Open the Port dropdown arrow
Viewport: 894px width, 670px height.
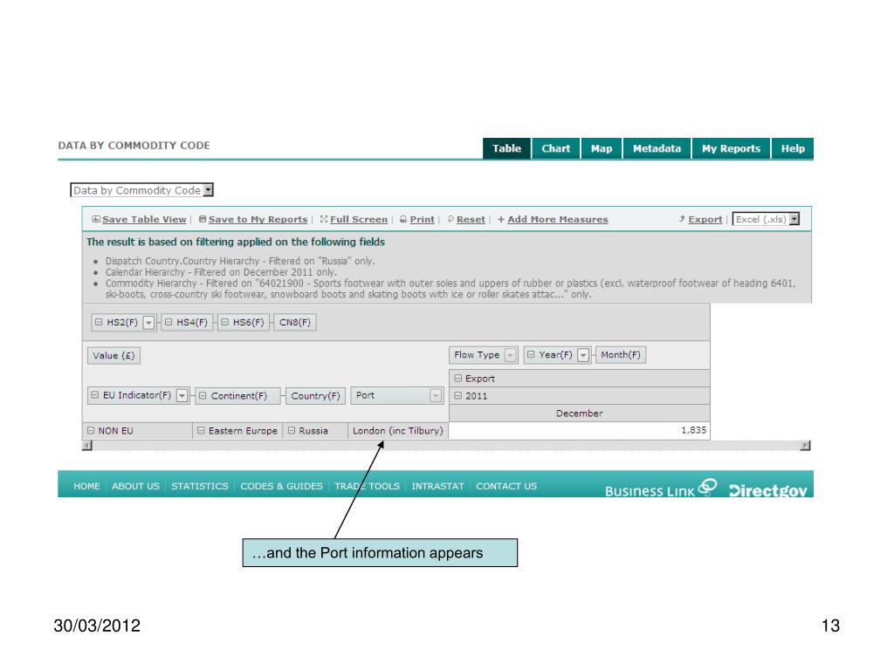[x=436, y=395]
